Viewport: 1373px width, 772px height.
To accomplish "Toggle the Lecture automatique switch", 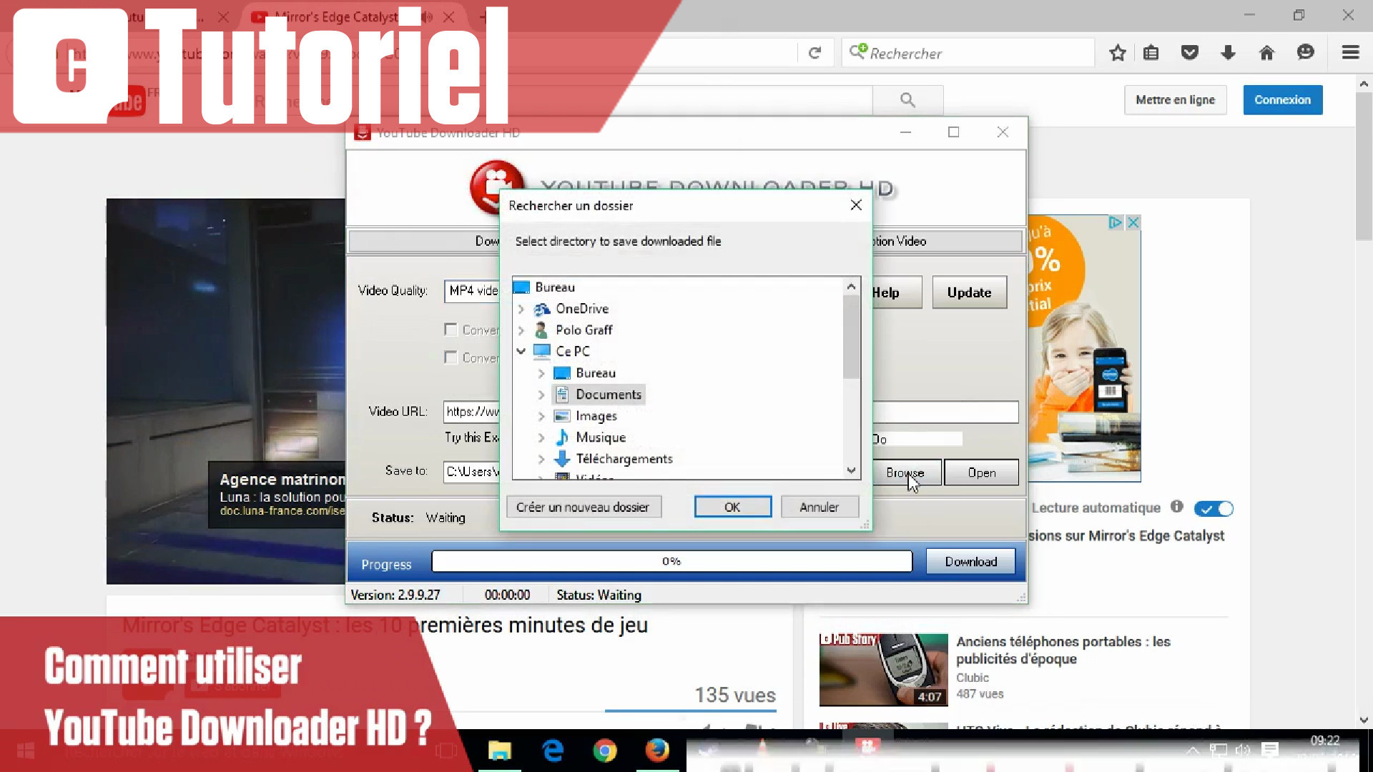I will click(1214, 509).
